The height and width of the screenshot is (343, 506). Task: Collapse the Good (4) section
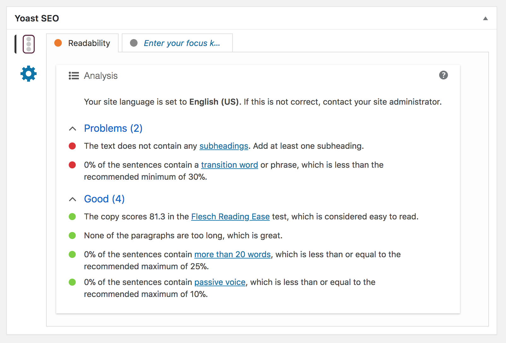pyautogui.click(x=73, y=199)
